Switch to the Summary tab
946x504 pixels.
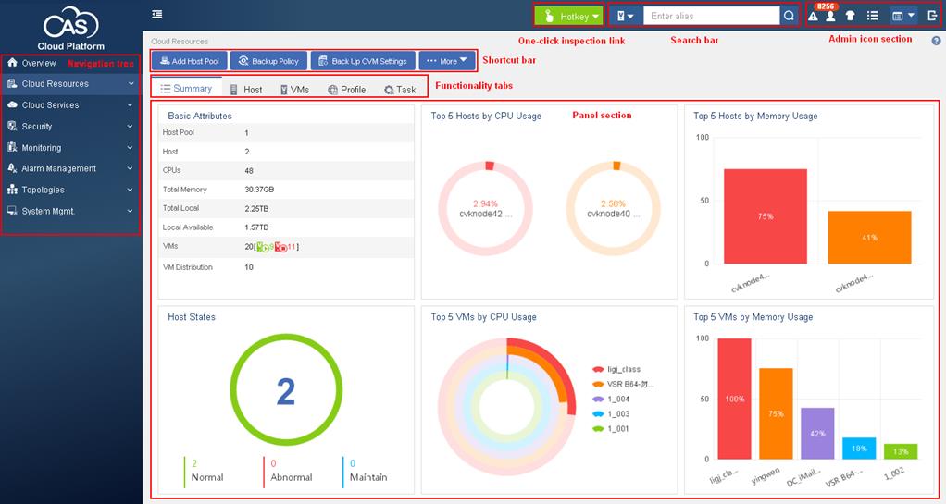tap(186, 88)
